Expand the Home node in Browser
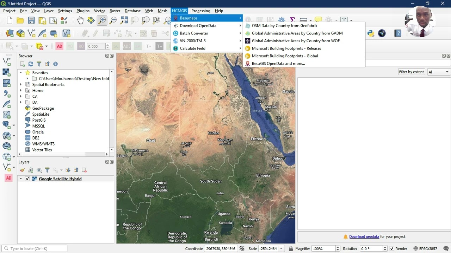The height and width of the screenshot is (253, 451). 21,91
